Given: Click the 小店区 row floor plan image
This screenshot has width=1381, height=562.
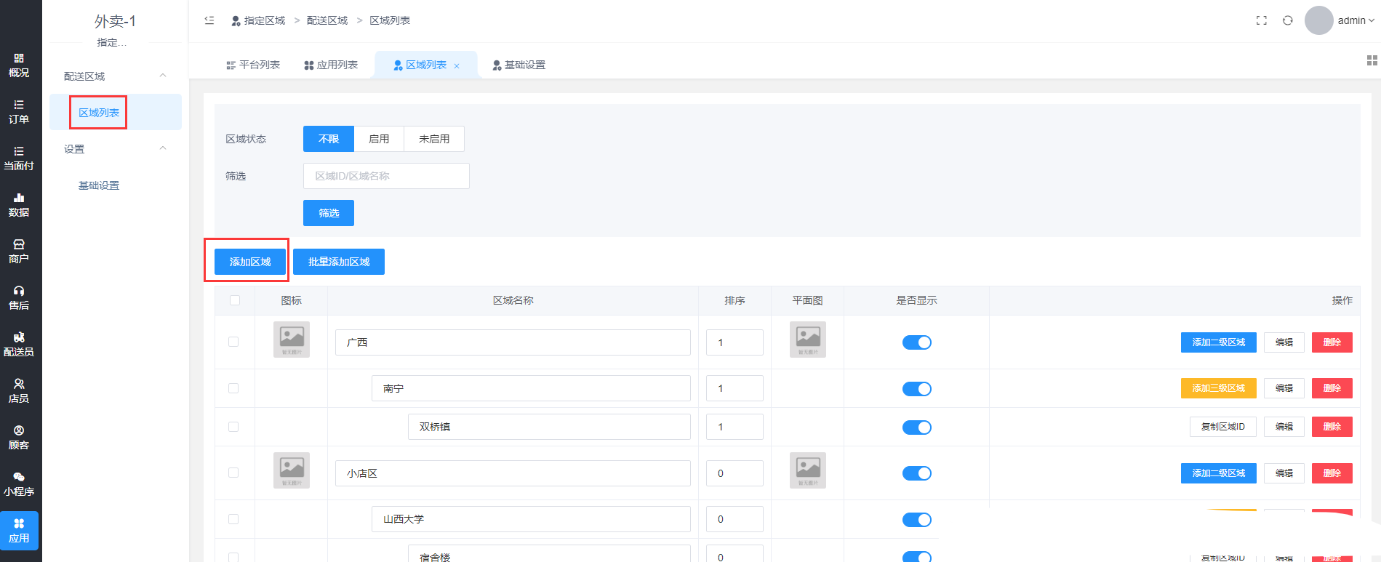Looking at the screenshot, I should [808, 470].
